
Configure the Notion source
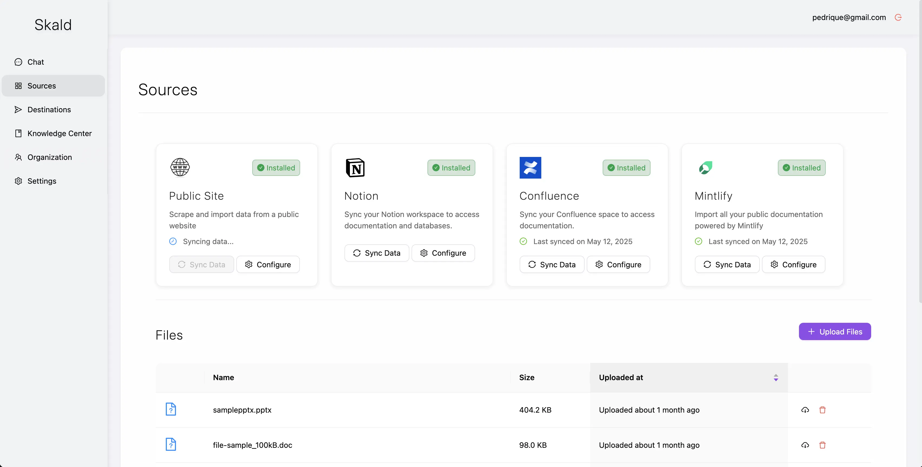443,253
